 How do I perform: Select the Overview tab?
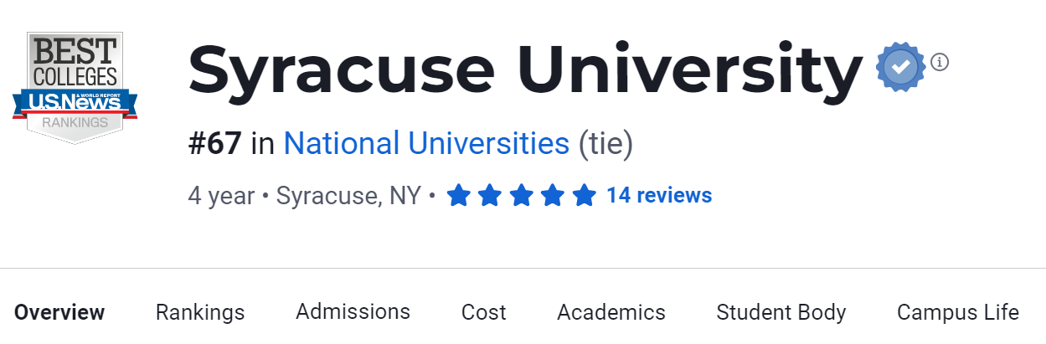(59, 313)
